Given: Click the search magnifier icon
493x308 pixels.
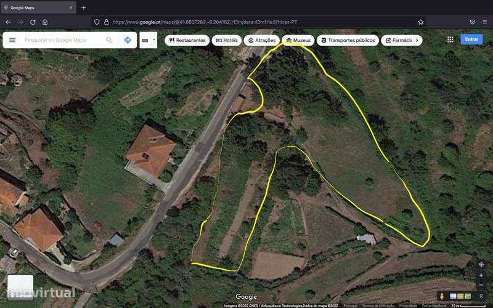Looking at the screenshot, I should pos(109,40).
